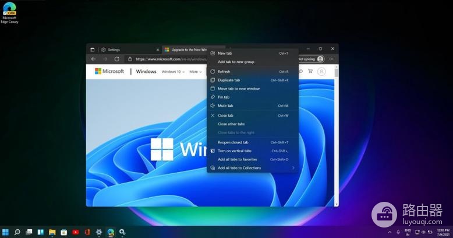Click the microphone tray icon
This screenshot has width=453, height=238.
pos(398,232)
